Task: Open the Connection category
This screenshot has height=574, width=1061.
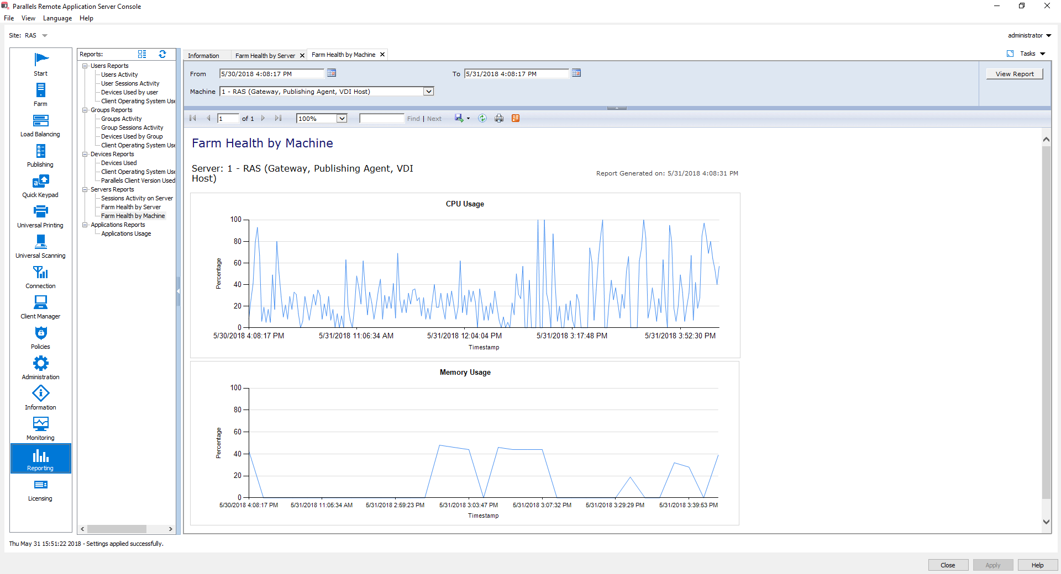Action: [40, 277]
